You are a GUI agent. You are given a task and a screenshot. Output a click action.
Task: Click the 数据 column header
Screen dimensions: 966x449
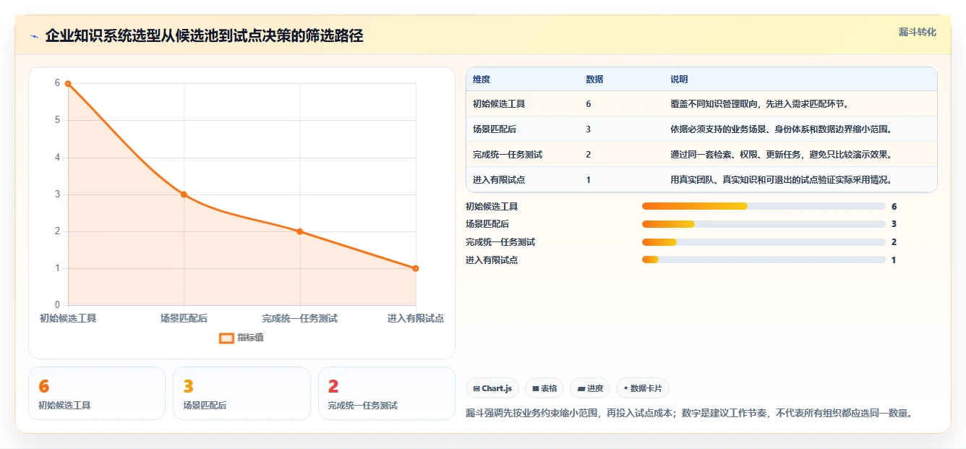click(x=594, y=80)
